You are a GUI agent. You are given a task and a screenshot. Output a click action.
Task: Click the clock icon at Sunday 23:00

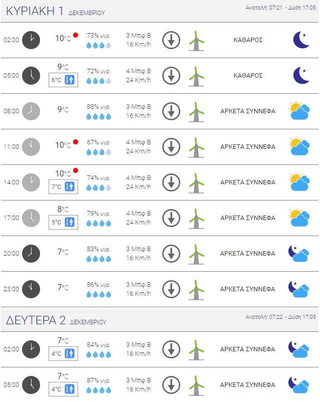[31, 289]
